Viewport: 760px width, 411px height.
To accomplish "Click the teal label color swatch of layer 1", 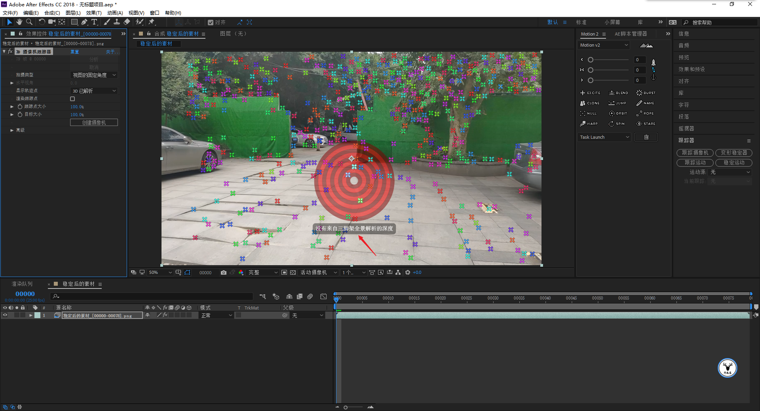I will click(x=37, y=315).
